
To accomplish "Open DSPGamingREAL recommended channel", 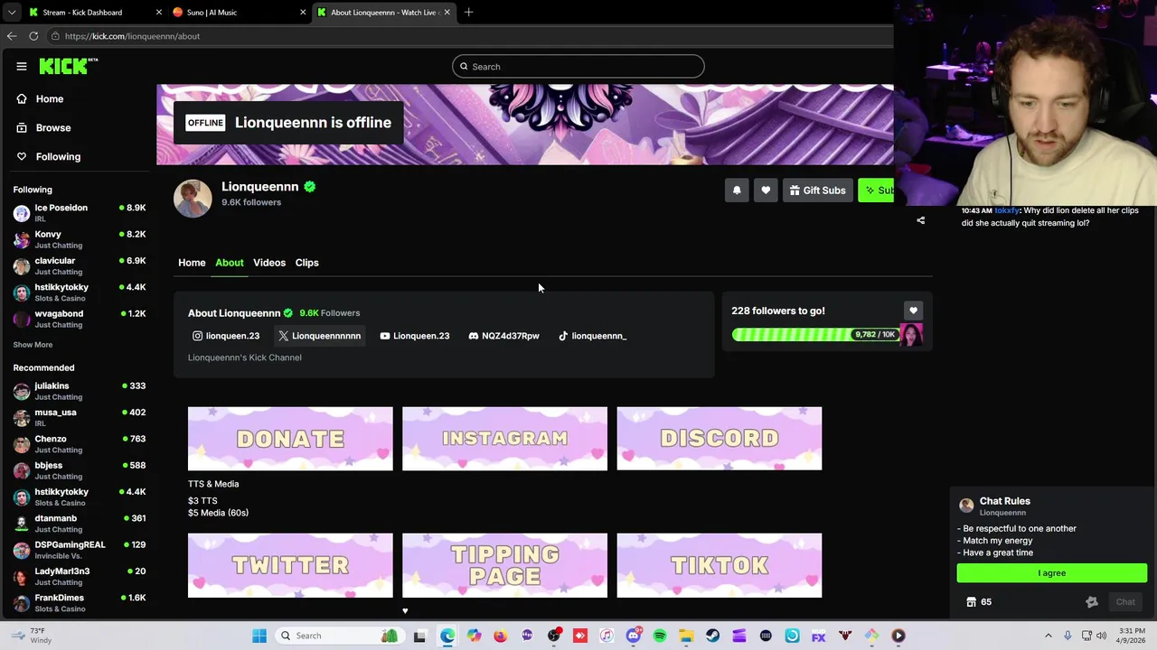I will (x=80, y=550).
